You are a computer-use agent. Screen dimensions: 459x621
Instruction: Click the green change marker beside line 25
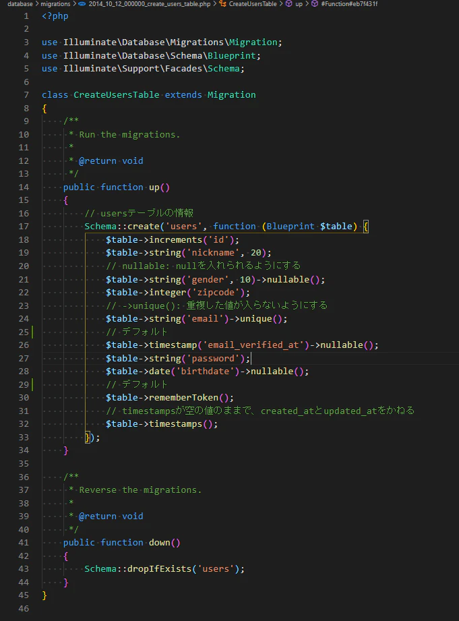32,332
